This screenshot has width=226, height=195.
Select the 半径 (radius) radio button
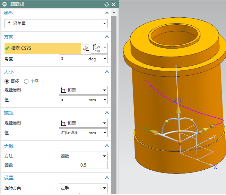[26, 81]
